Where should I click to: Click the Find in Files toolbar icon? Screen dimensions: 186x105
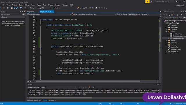[78, 8]
